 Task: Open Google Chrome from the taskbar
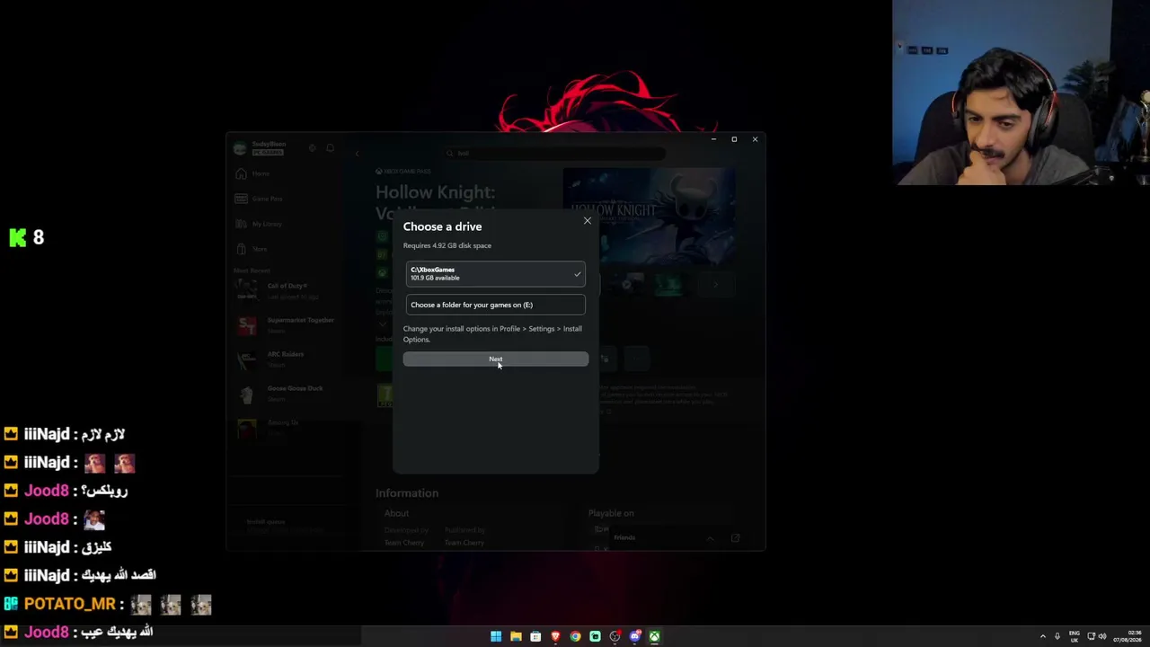pyautogui.click(x=575, y=636)
